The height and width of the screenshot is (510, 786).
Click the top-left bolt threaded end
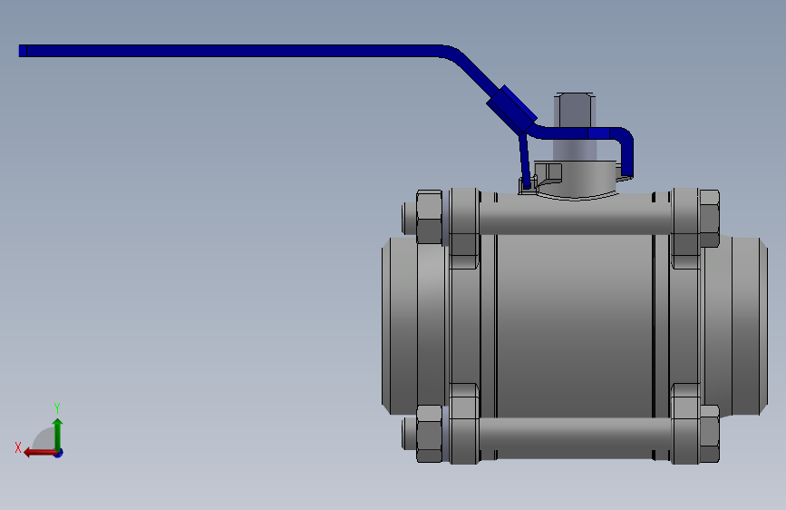(409, 219)
